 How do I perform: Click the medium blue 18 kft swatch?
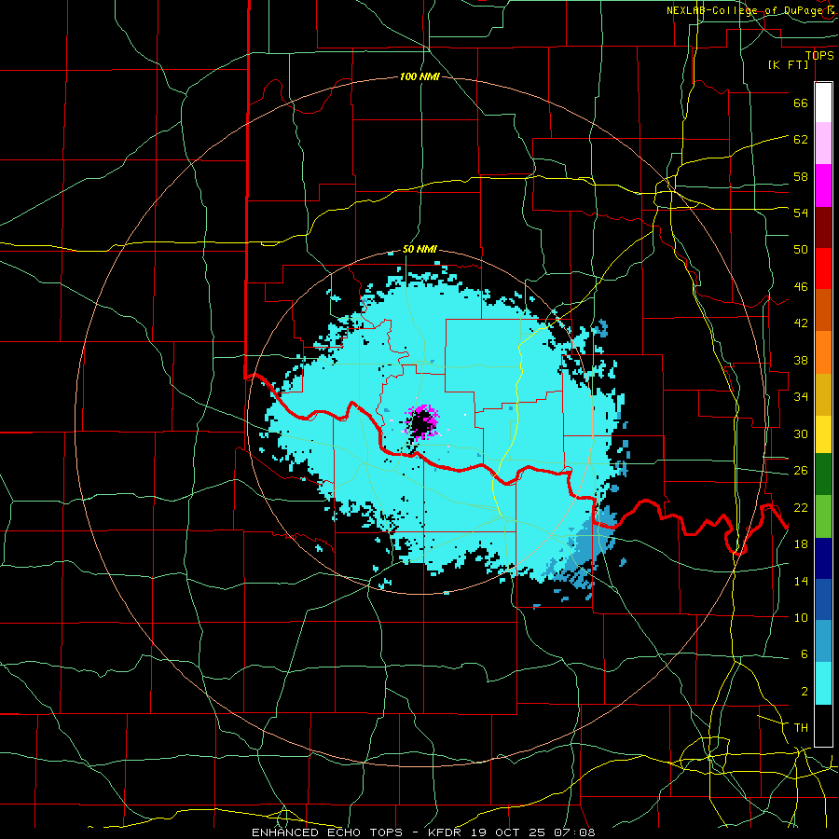pos(823,599)
